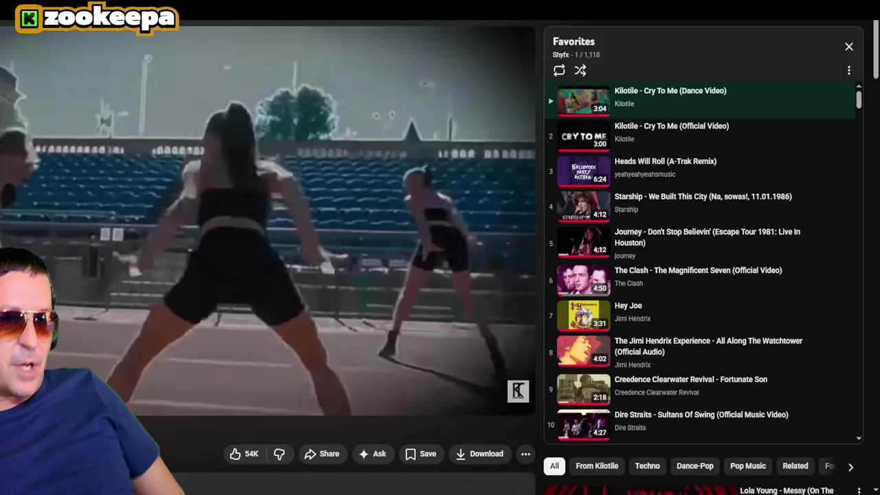Show more filter chips with right arrow

(x=850, y=467)
